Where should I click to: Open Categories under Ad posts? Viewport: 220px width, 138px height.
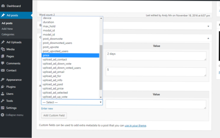click(8, 34)
